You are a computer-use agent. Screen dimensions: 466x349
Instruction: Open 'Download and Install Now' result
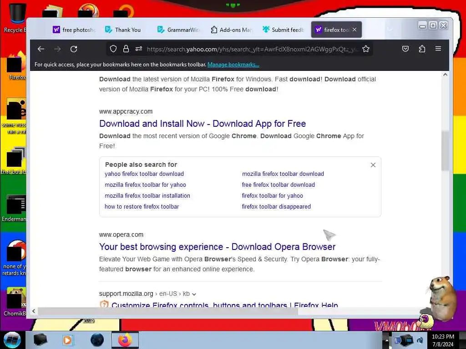203,124
